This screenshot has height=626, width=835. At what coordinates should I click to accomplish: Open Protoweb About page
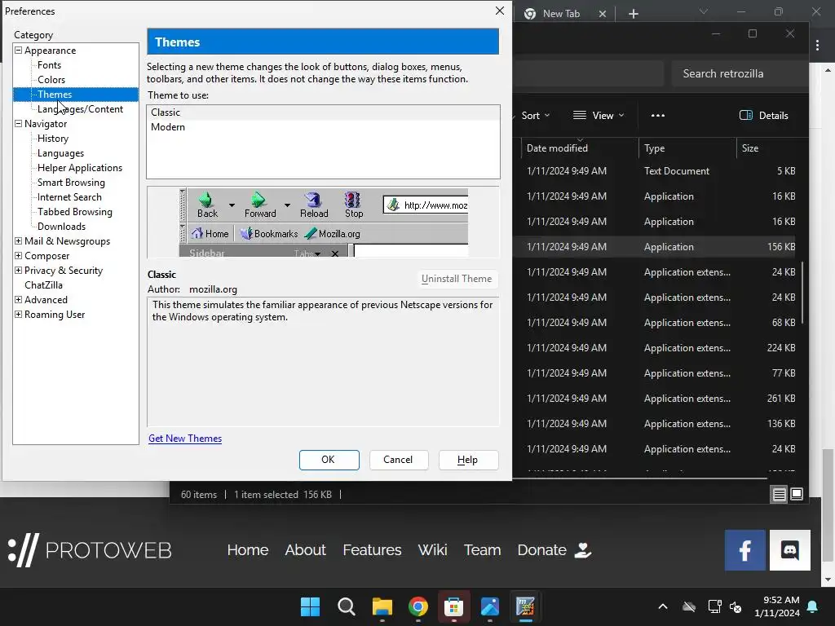click(305, 550)
